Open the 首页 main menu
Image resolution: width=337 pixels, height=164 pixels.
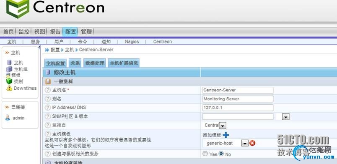point(8,32)
